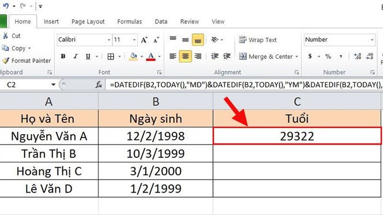
Task: Toggle Wrap Text
Action: point(258,40)
